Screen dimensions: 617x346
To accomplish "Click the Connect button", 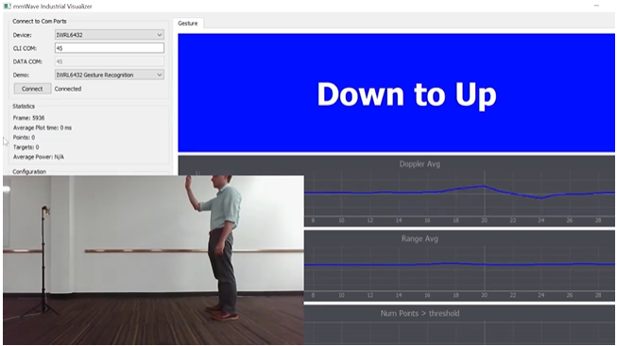I will (x=32, y=89).
